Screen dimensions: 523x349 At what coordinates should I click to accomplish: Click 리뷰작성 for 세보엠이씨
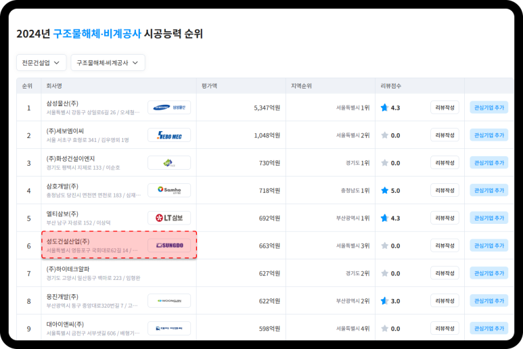tap(445, 135)
